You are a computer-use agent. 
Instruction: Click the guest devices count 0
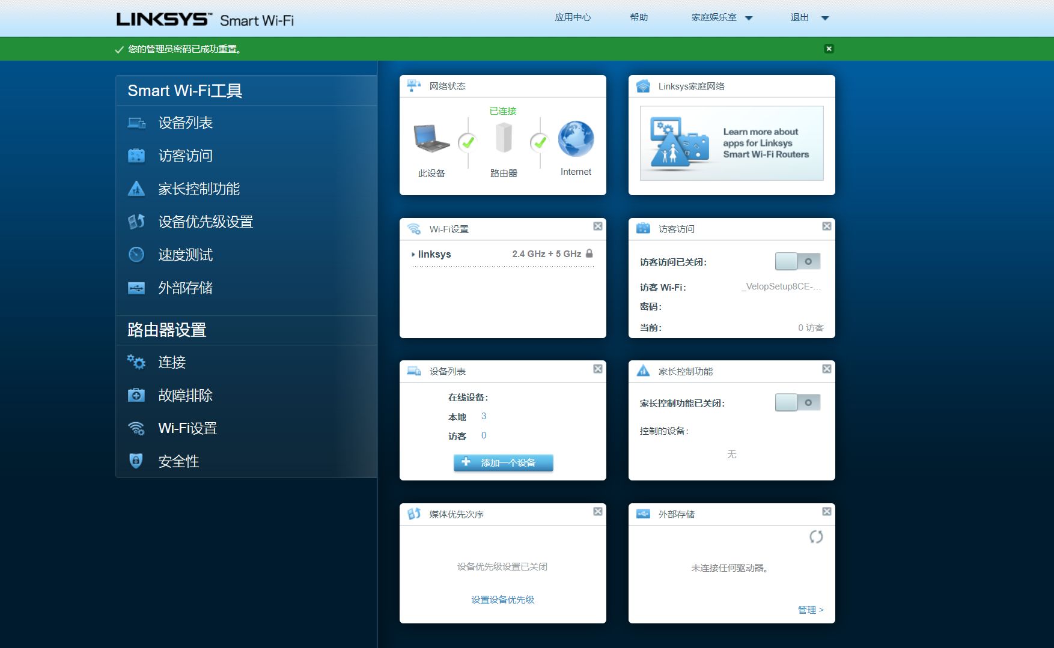(x=484, y=435)
